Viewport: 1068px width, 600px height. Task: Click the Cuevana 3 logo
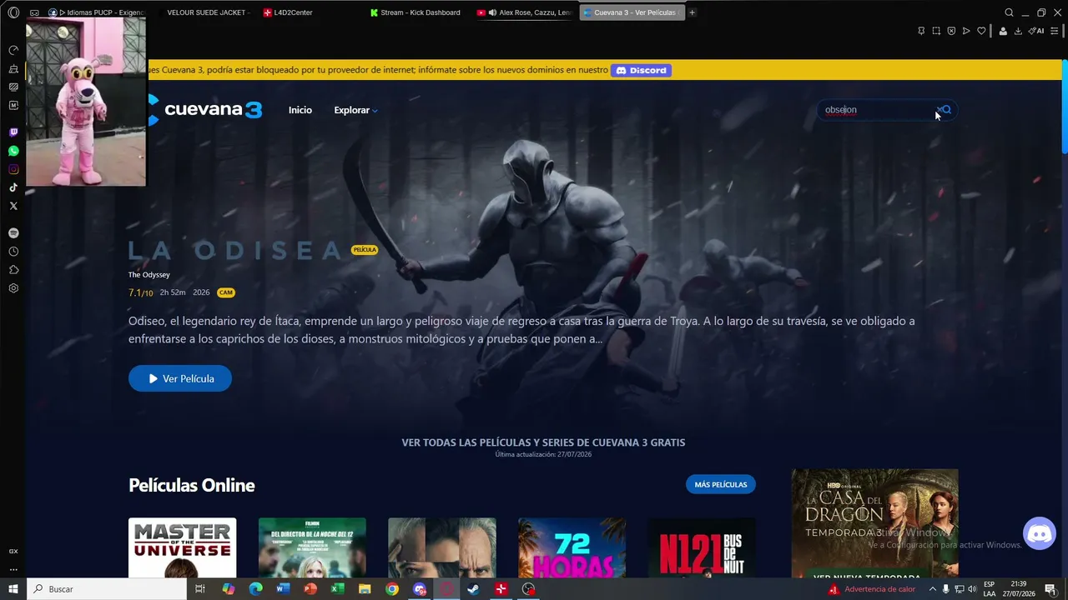click(x=205, y=110)
